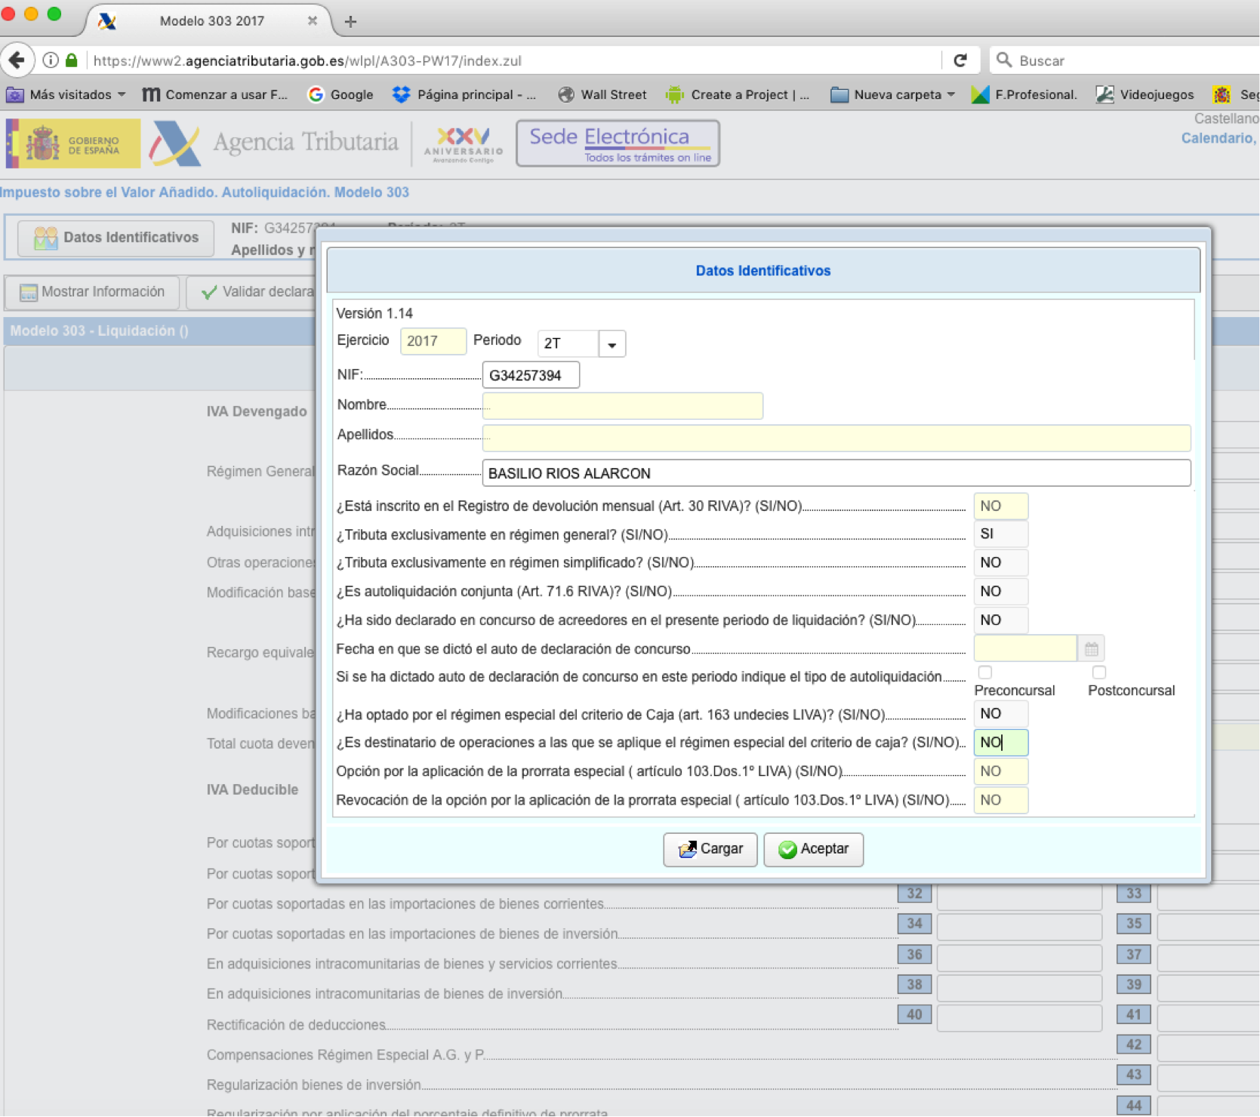The image size is (1260, 1117).
Task: Click the autoliquidación conjunta NO field
Action: [x=1000, y=592]
